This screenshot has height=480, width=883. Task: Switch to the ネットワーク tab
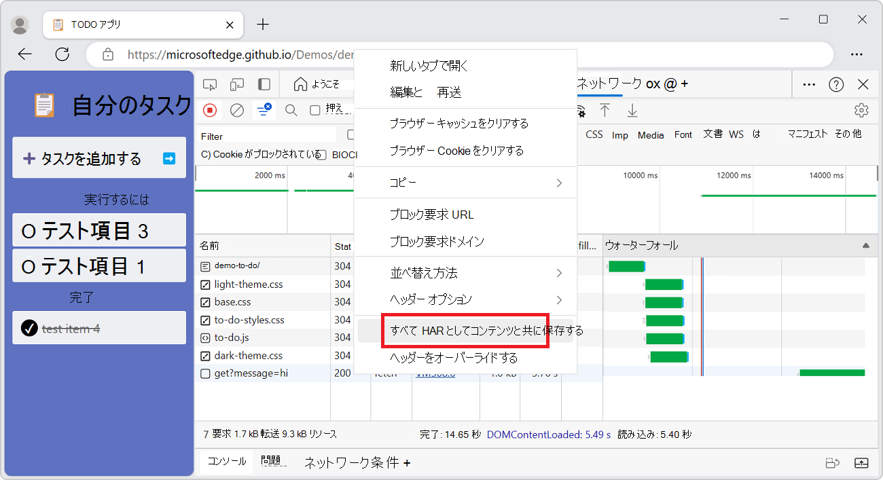click(609, 84)
